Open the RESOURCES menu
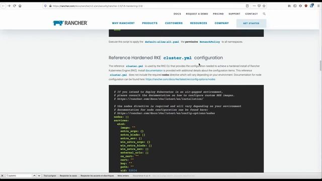322x181 pixels. pos(199,23)
